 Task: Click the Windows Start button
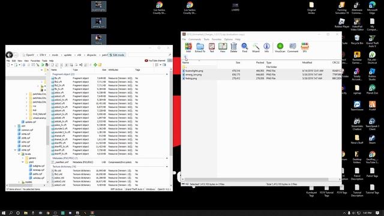pyautogui.click(x=4, y=213)
